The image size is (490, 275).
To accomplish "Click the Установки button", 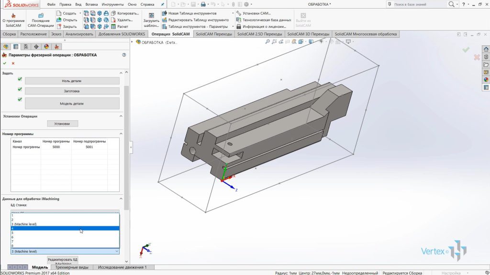I will (x=62, y=124).
